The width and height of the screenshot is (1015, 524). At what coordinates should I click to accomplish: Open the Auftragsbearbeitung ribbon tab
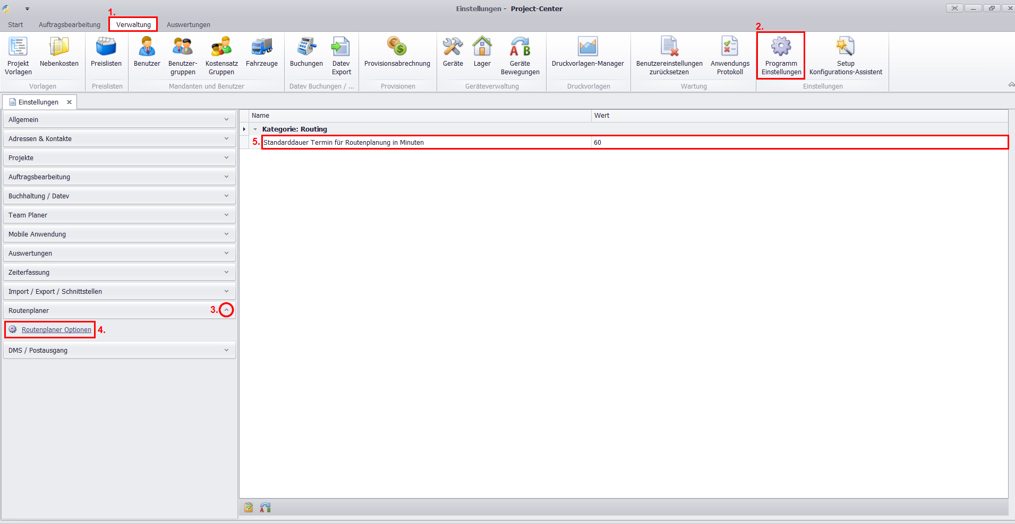tap(69, 25)
